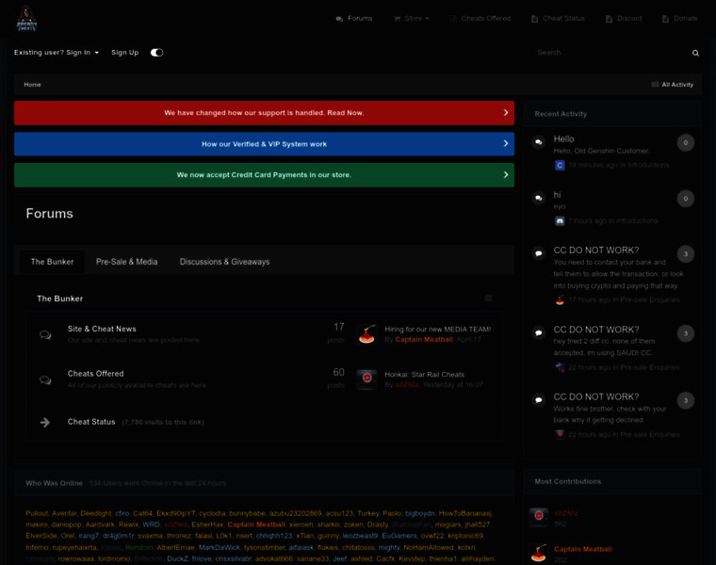Screen dimensions: 716x565
Task: Open the Discord menu link
Action: (624, 18)
